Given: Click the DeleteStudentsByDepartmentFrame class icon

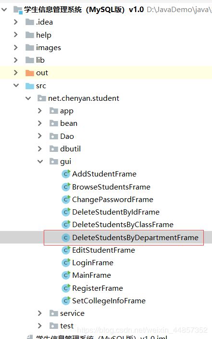Looking at the screenshot, I should point(66,238).
